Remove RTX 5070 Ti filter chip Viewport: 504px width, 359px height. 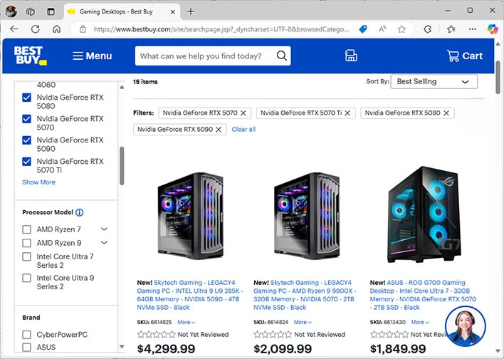point(347,113)
